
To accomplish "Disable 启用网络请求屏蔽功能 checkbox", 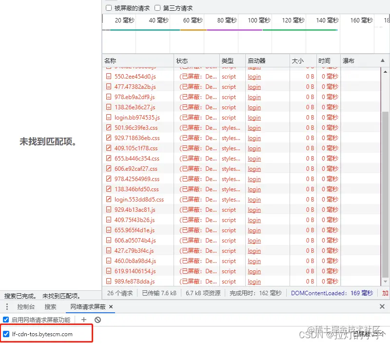I will click(6, 320).
